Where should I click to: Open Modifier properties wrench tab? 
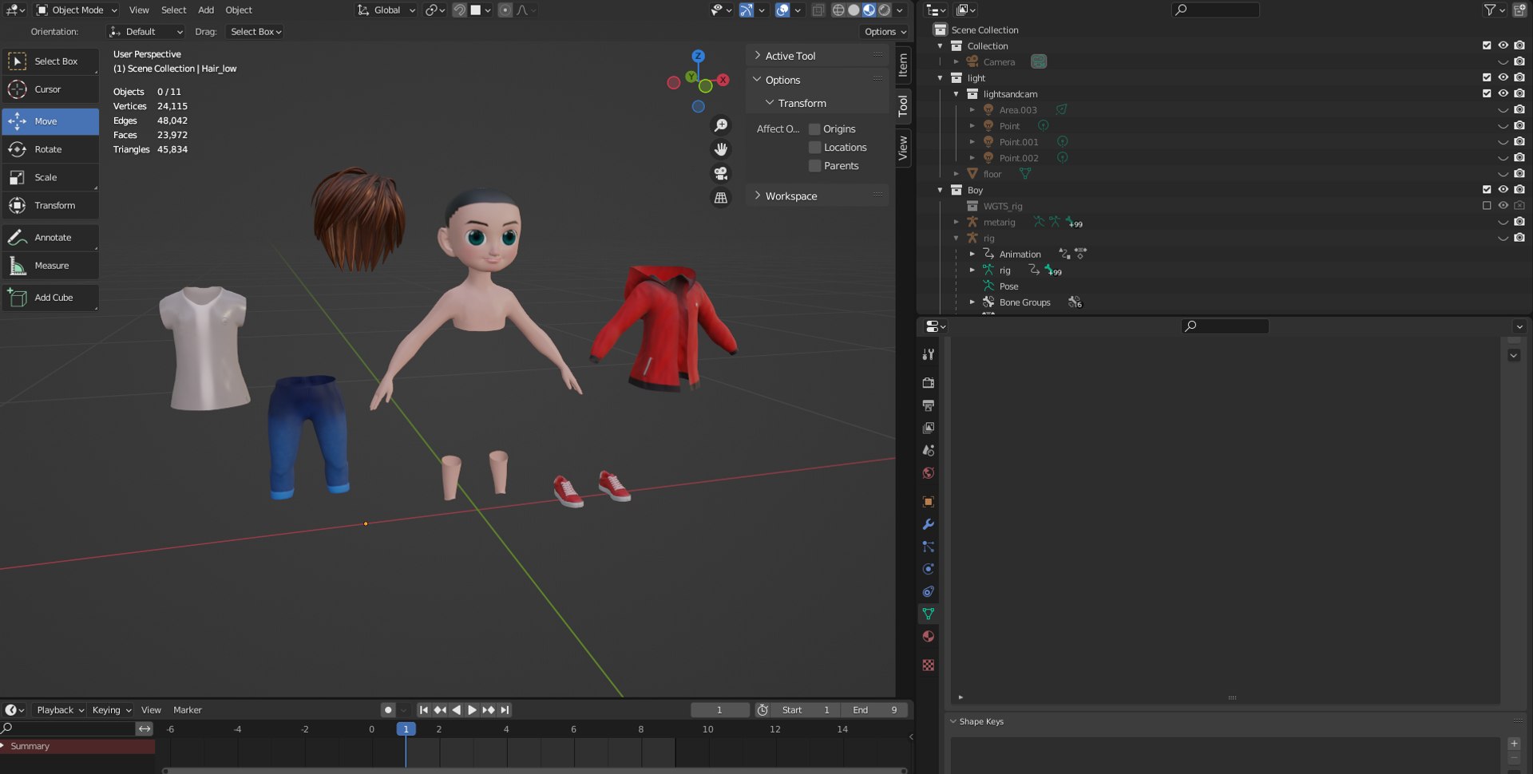pyautogui.click(x=928, y=524)
